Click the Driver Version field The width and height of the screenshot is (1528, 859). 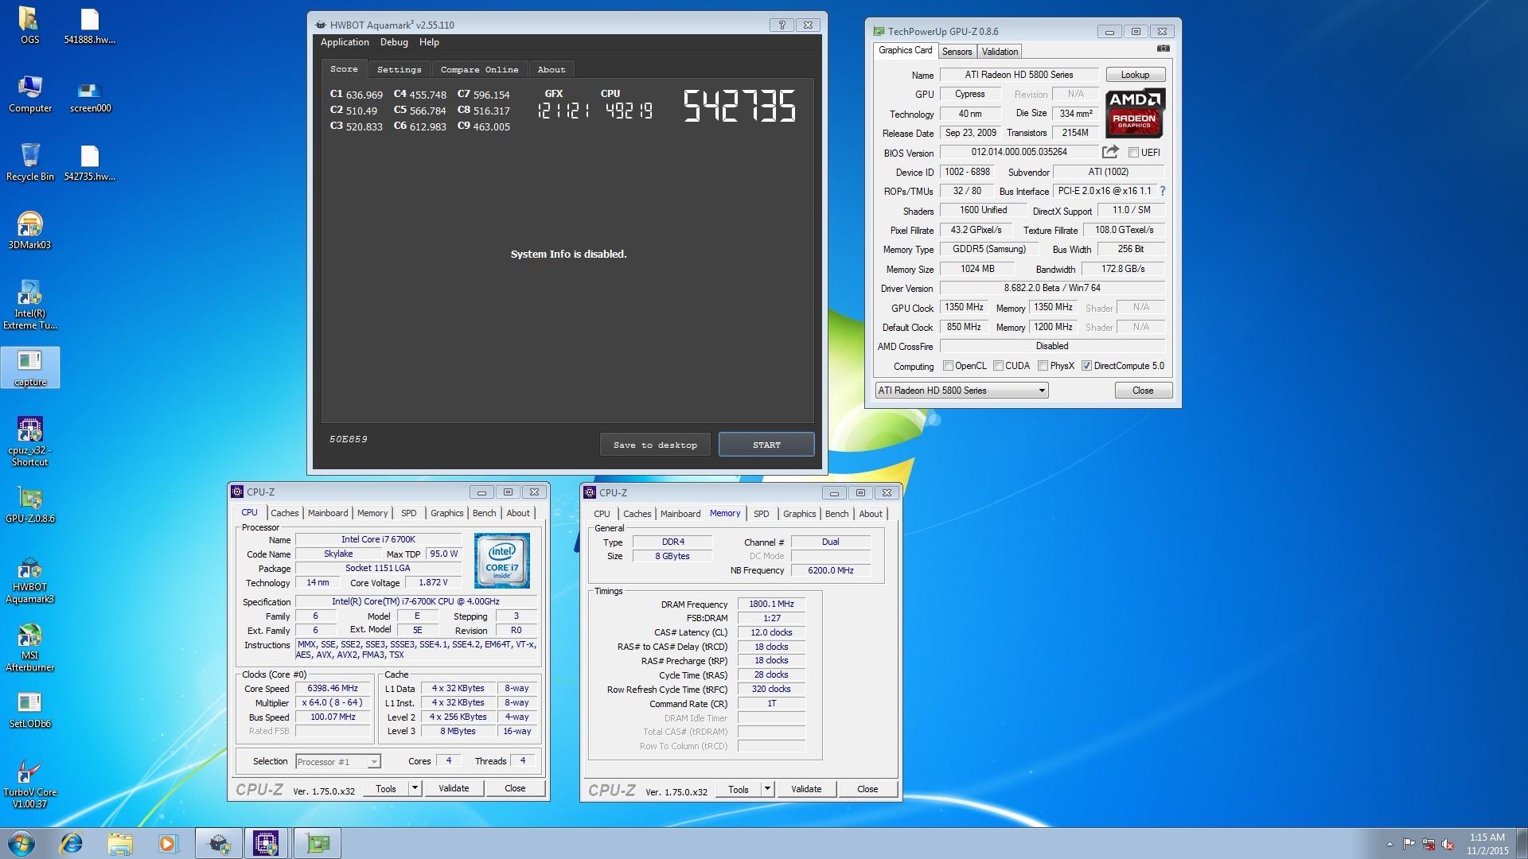[1052, 288]
